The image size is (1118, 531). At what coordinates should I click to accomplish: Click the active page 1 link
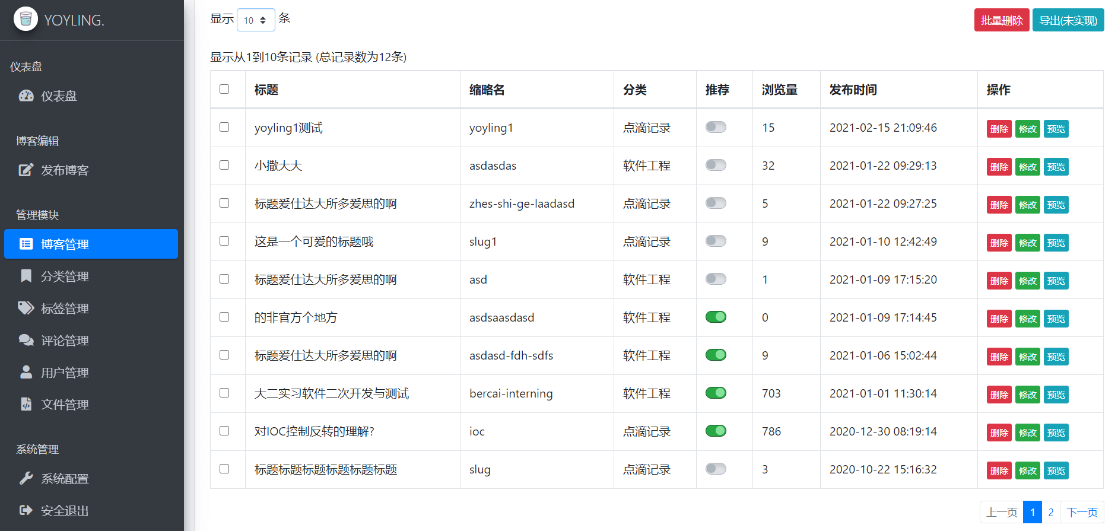[1033, 512]
